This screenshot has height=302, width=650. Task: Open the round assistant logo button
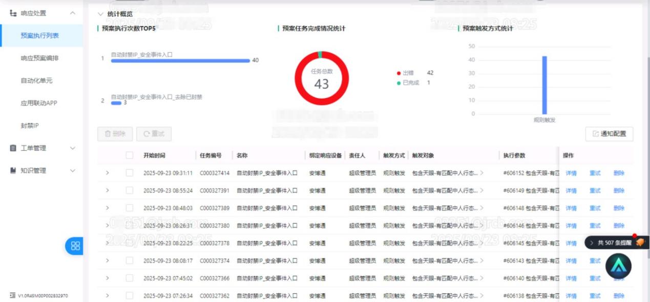click(618, 266)
